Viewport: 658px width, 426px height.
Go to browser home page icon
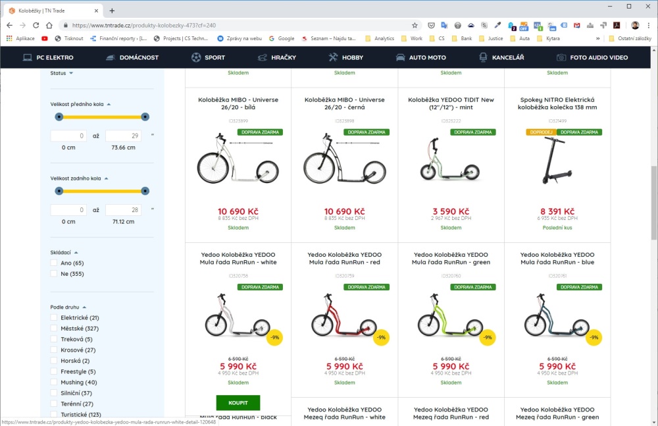(x=49, y=25)
